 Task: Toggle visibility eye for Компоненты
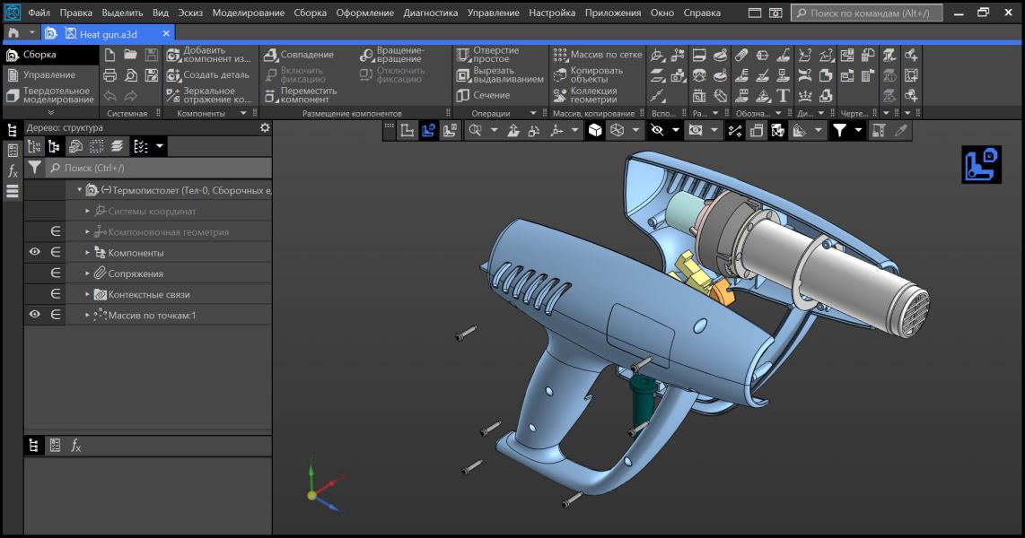(35, 253)
